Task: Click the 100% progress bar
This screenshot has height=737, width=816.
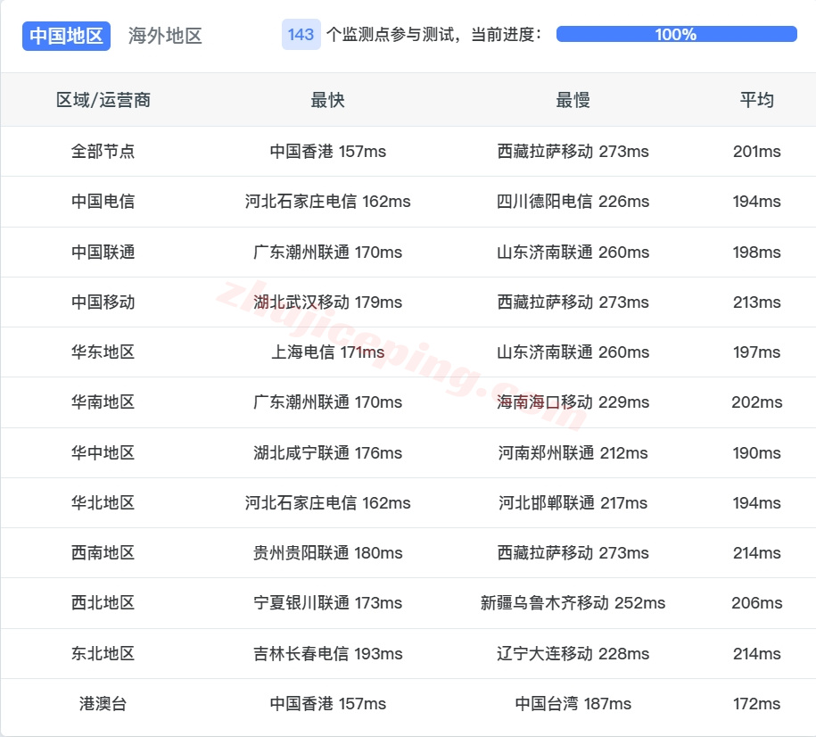Action: [673, 34]
